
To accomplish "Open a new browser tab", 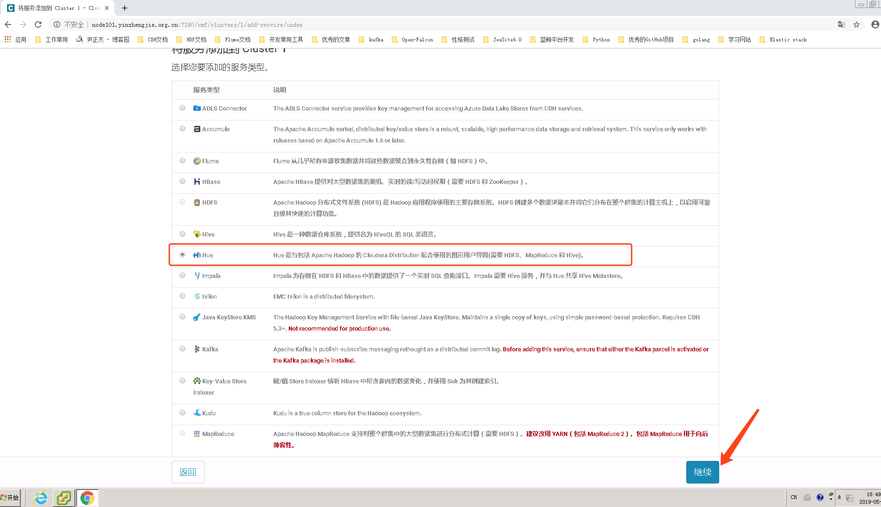I will pos(124,8).
